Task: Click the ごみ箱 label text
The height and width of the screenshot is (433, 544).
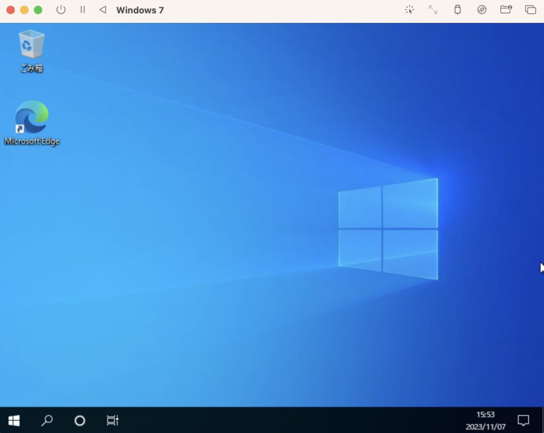Action: tap(31, 69)
